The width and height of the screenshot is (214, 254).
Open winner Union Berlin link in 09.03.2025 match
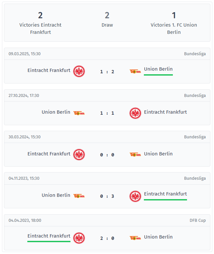click(x=158, y=69)
